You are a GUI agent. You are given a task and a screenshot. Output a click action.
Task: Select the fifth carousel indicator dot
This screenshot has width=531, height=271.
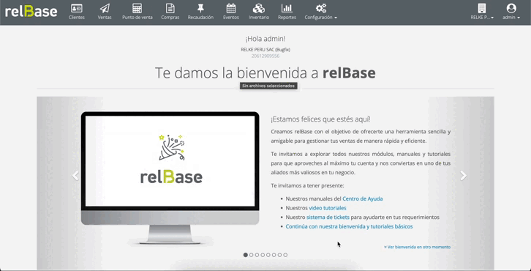tap(268, 255)
